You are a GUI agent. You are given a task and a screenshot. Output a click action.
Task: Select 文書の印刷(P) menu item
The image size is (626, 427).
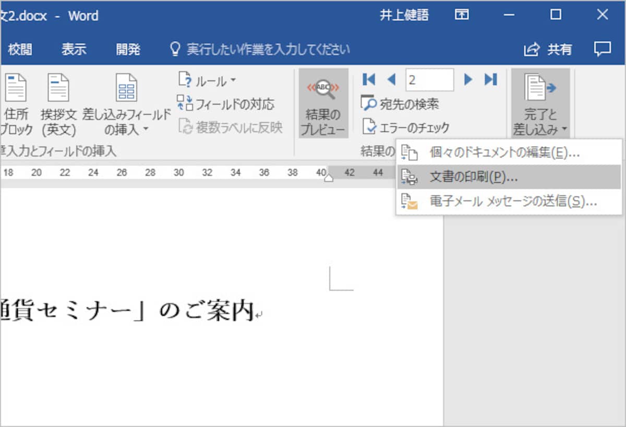[x=509, y=177]
